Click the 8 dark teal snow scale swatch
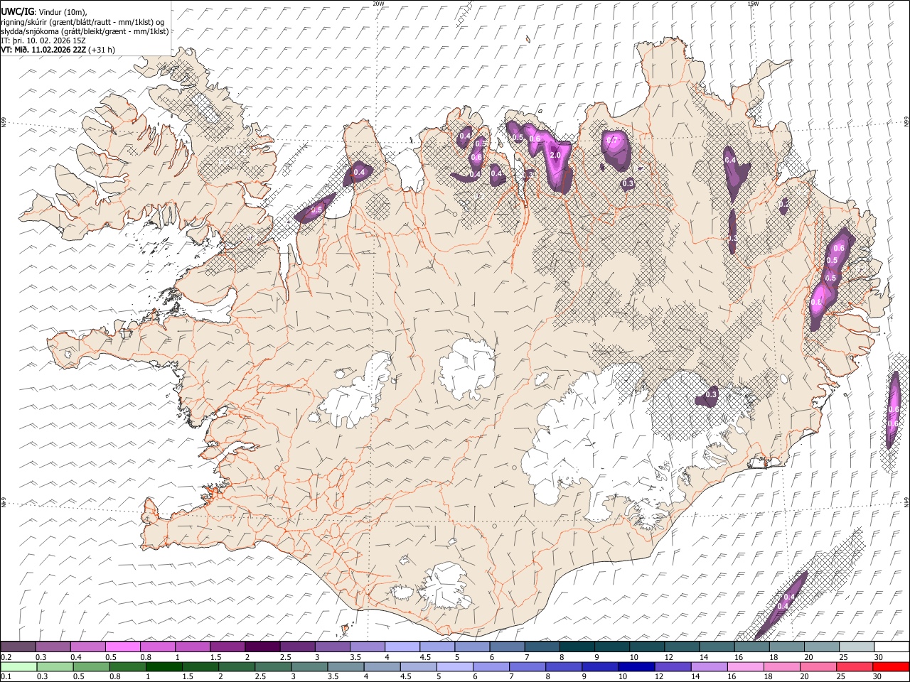910x682 pixels. coord(576,646)
